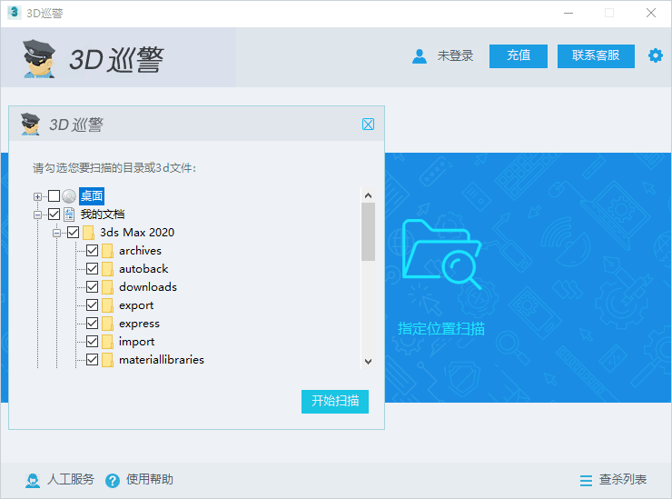
Task: Click the 开始扫描 button
Action: pyautogui.click(x=334, y=401)
